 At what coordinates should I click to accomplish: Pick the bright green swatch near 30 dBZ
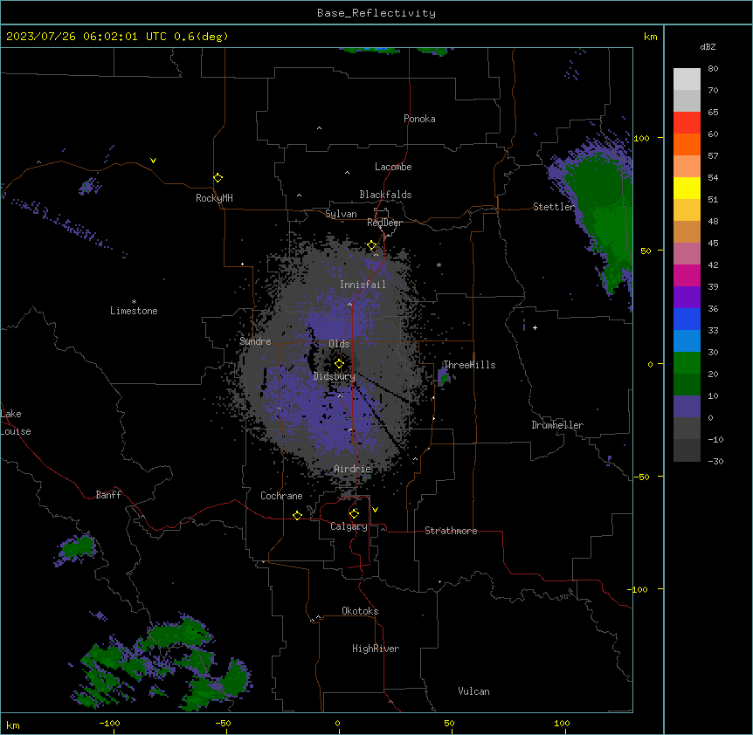(x=687, y=363)
